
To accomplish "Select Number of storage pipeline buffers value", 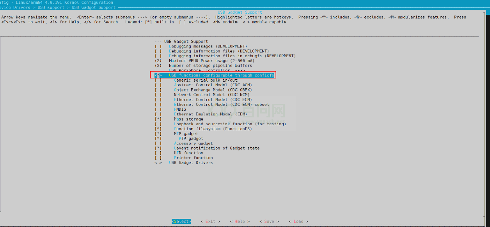I will (203, 66).
